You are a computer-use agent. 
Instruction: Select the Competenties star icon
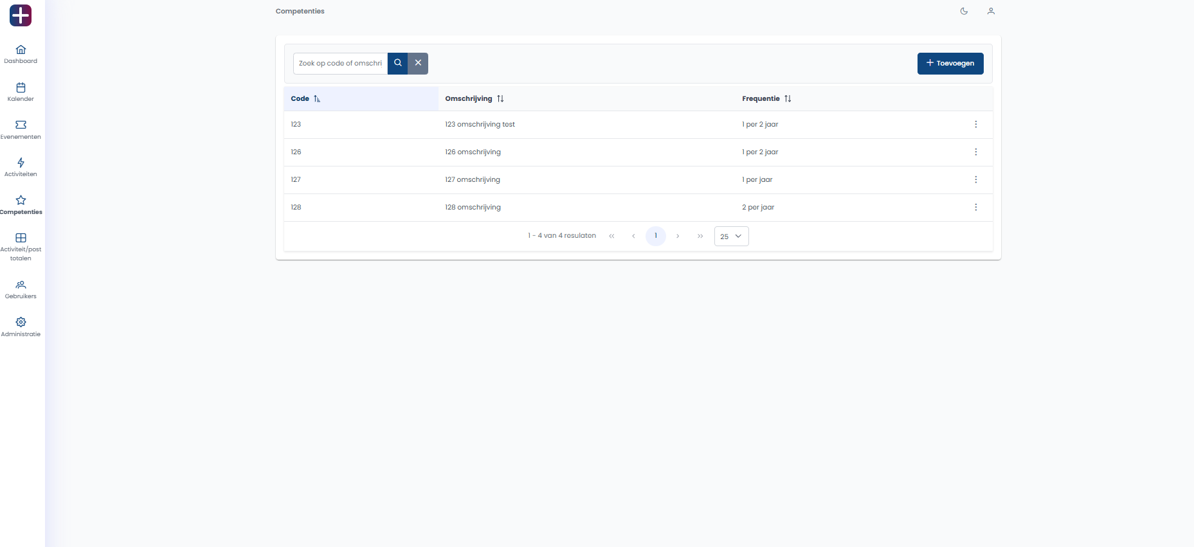(x=21, y=201)
